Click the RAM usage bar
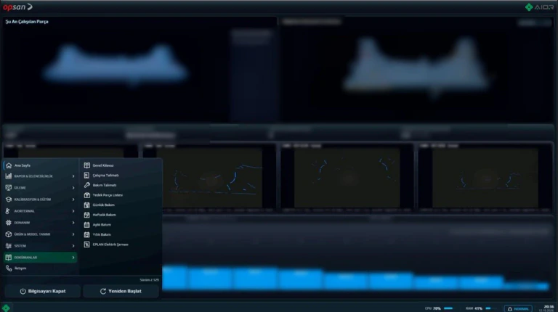Screen dimensions: 558x312 click(490, 308)
